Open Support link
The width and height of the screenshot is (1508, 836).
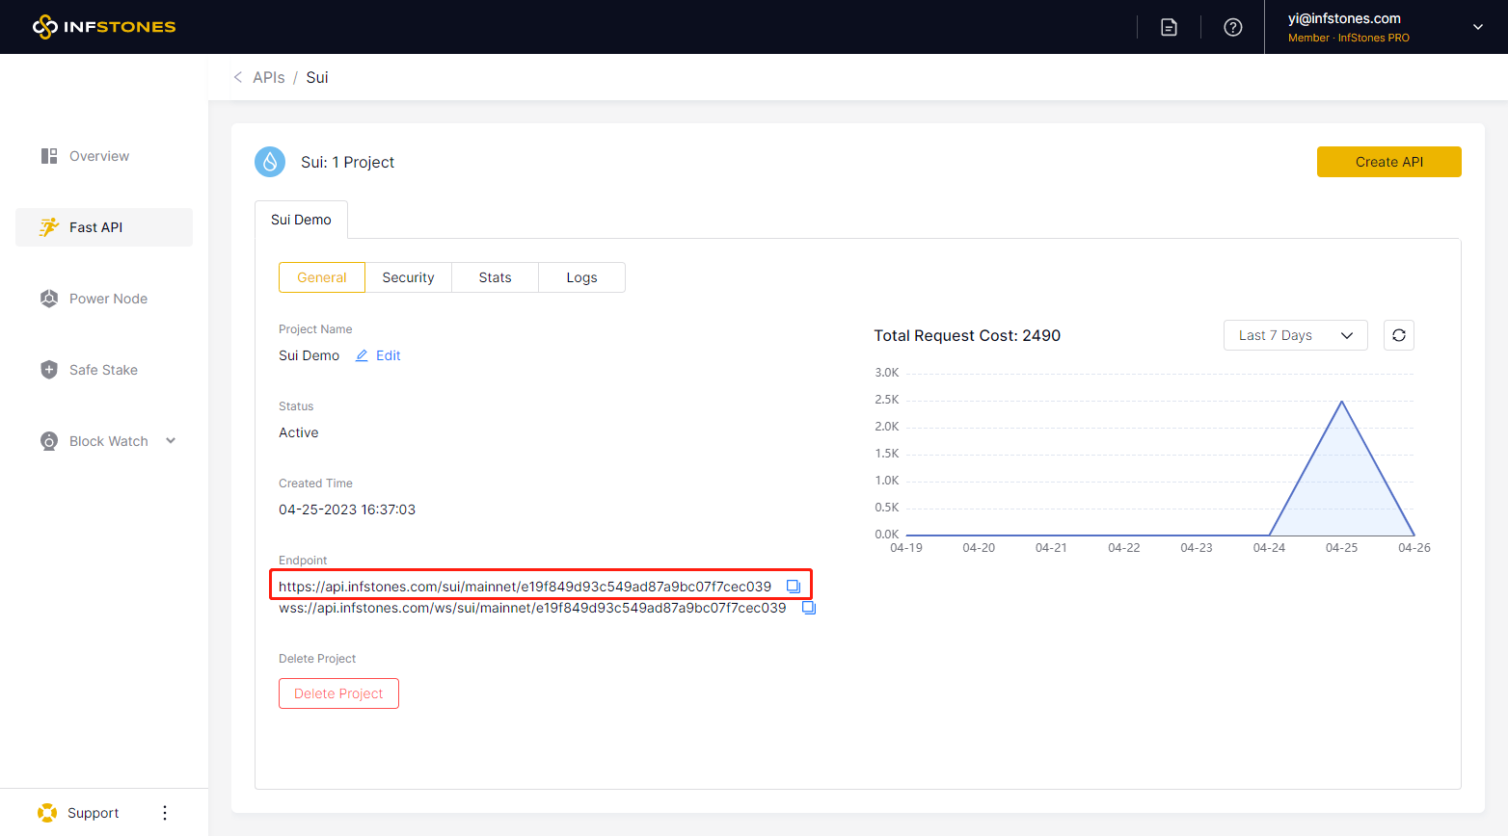[94, 813]
